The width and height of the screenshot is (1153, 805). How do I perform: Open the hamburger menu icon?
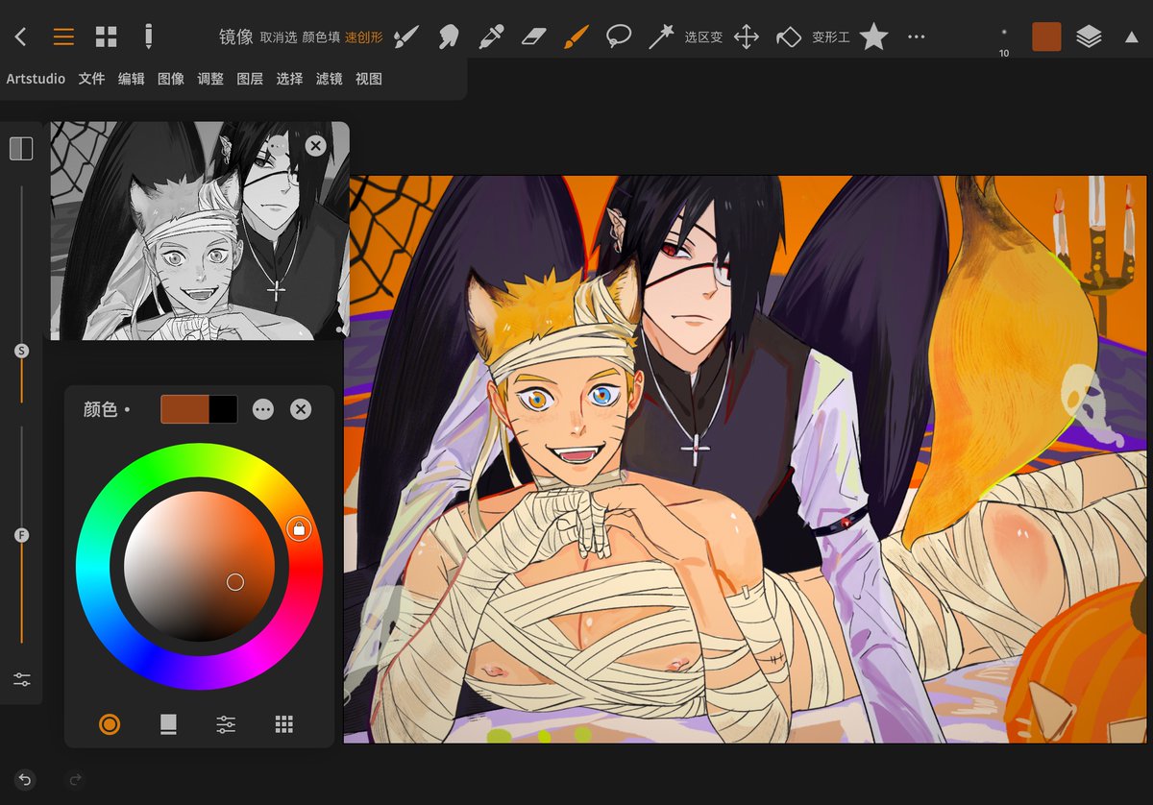[x=63, y=37]
